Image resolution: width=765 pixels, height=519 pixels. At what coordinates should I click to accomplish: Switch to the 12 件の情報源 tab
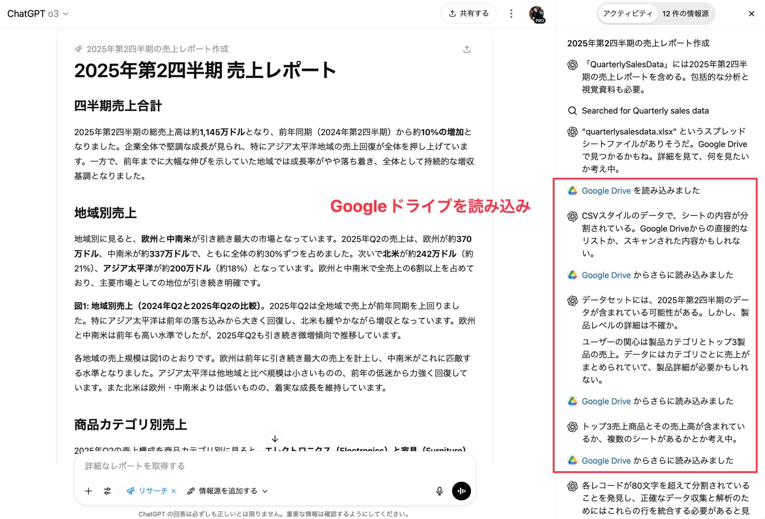[x=685, y=14]
